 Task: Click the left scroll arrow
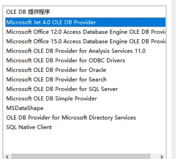[7, 157]
